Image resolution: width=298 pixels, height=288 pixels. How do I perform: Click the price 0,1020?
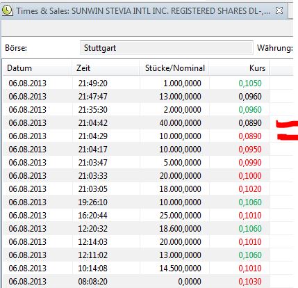coord(250,189)
